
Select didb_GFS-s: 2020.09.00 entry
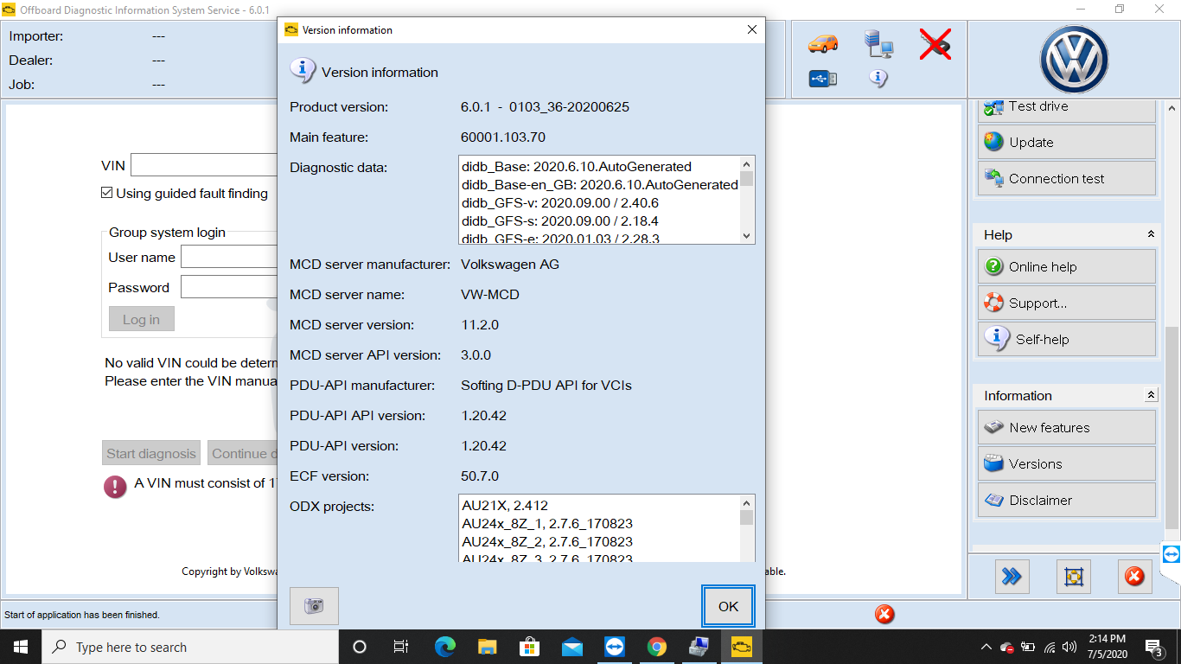pyautogui.click(x=560, y=220)
